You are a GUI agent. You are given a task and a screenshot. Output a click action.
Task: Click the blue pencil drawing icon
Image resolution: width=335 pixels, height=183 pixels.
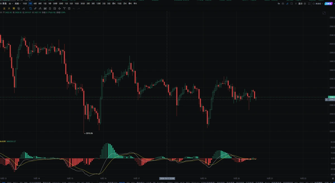287,4
